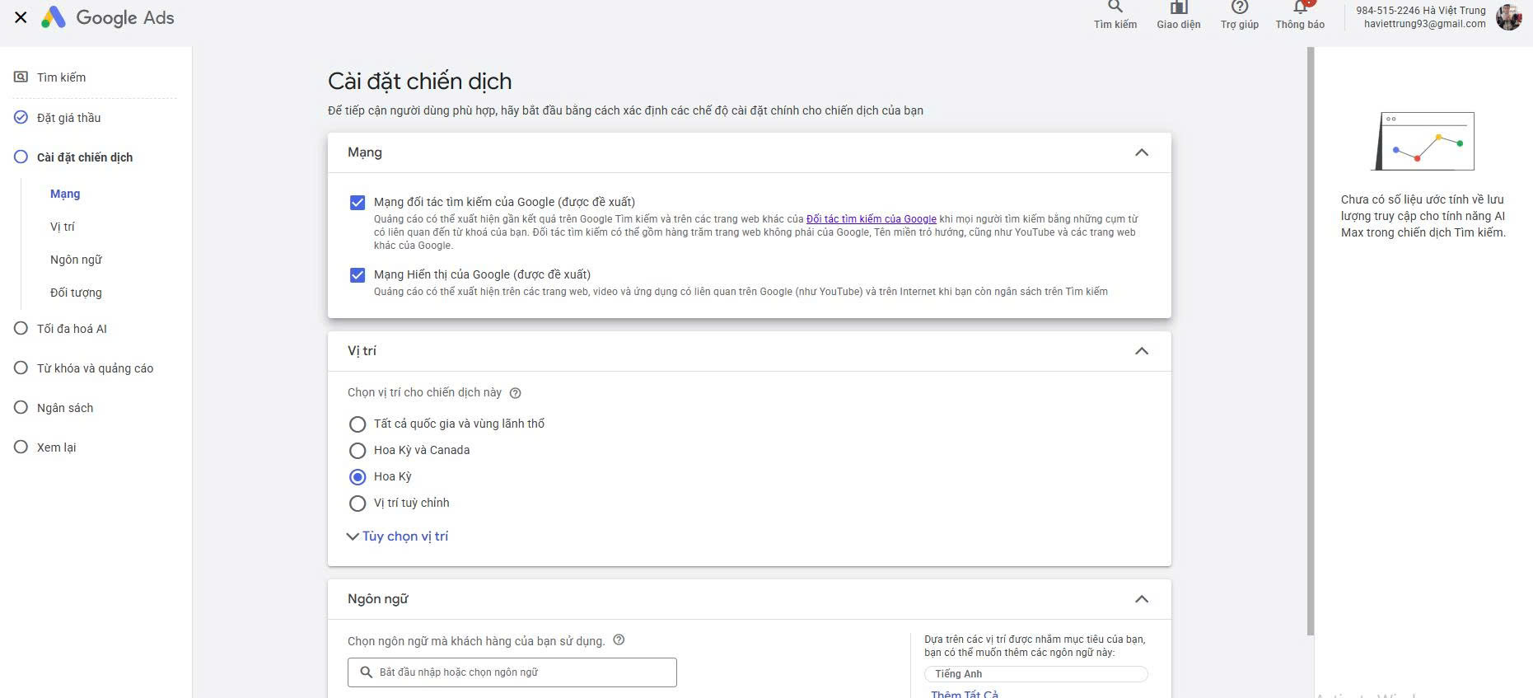Click the Cài đặt chiến dịch page heading
The width and height of the screenshot is (1533, 698).
[420, 81]
